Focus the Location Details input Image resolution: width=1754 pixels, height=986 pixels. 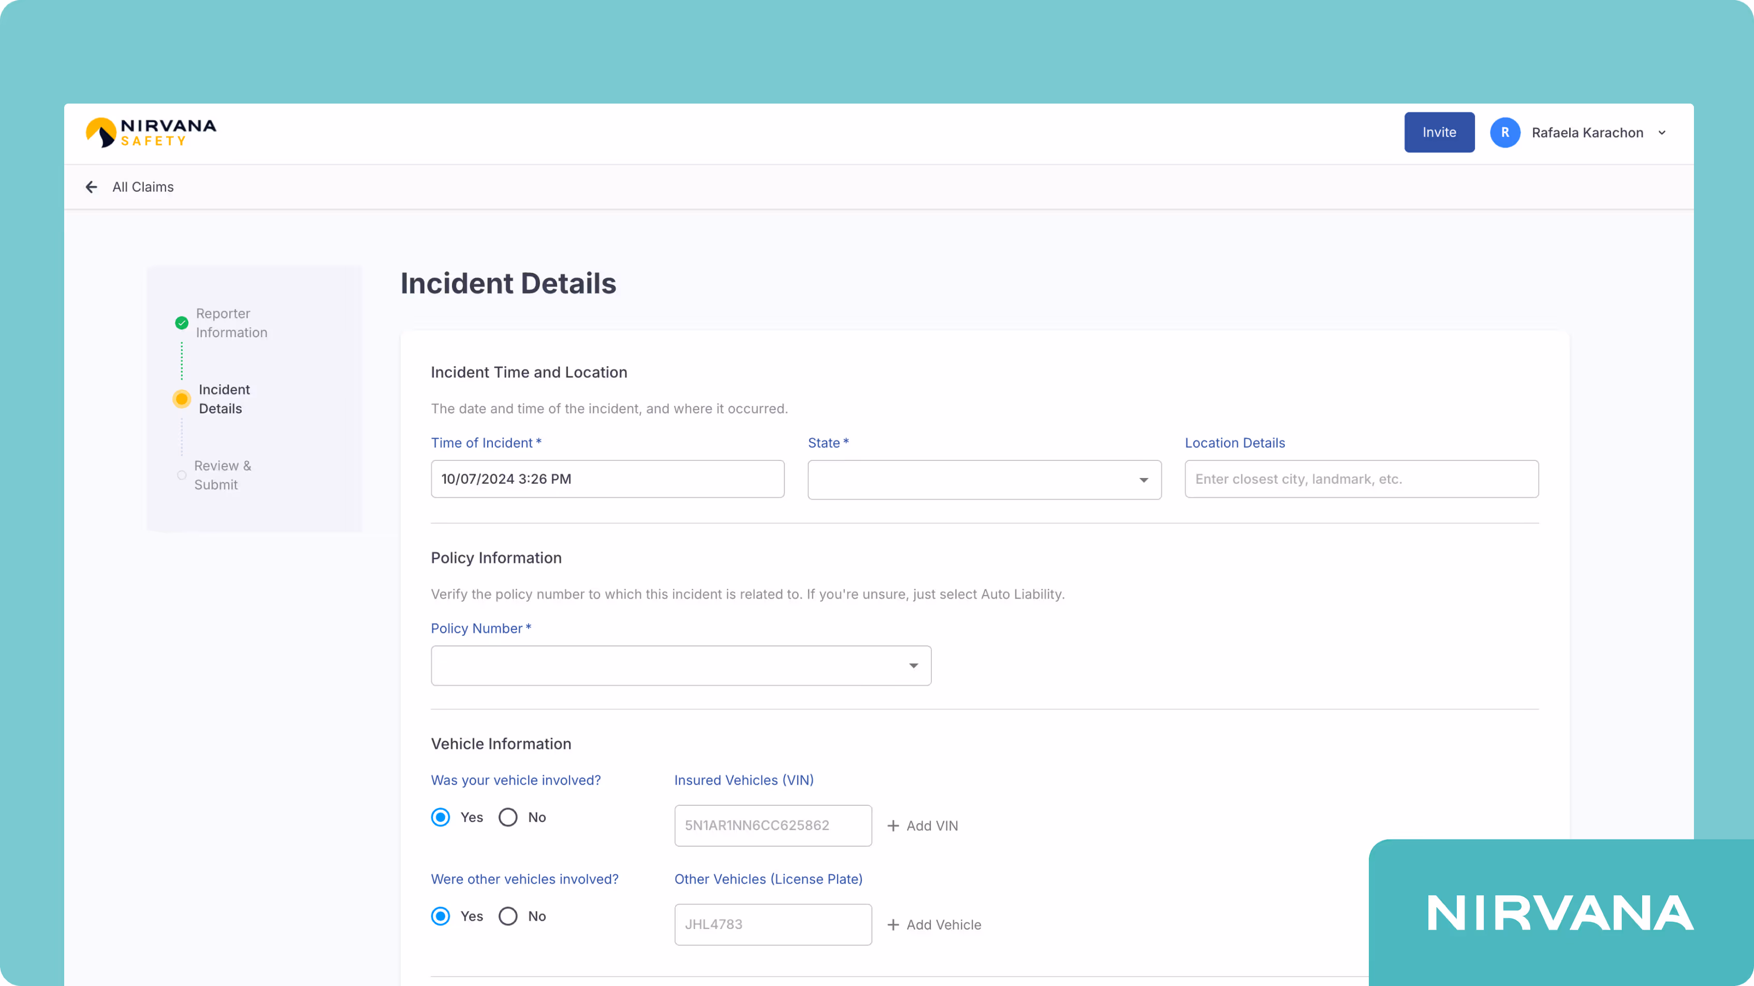1361,479
